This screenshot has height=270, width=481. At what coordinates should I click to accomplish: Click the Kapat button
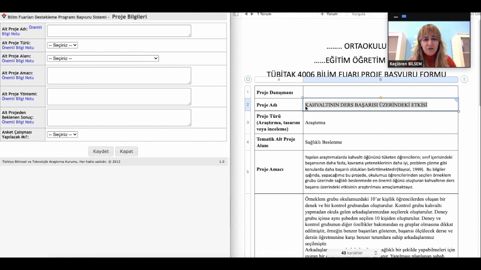(126, 151)
